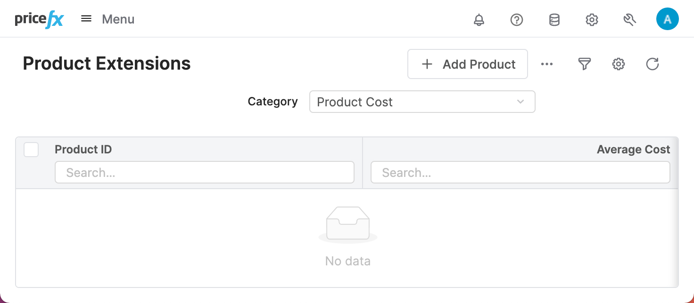694x303 pixels.
Task: Click the help question mark icon
Action: click(x=517, y=20)
